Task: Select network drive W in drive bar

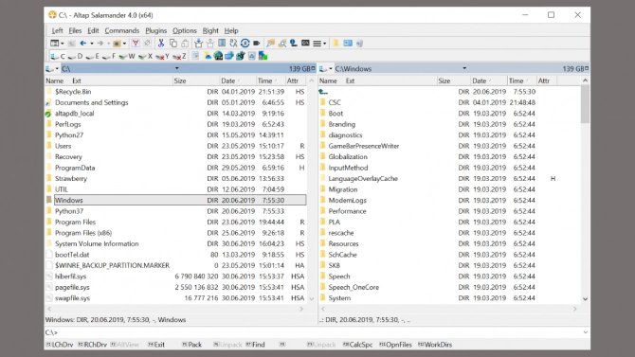Action: tap(127, 56)
